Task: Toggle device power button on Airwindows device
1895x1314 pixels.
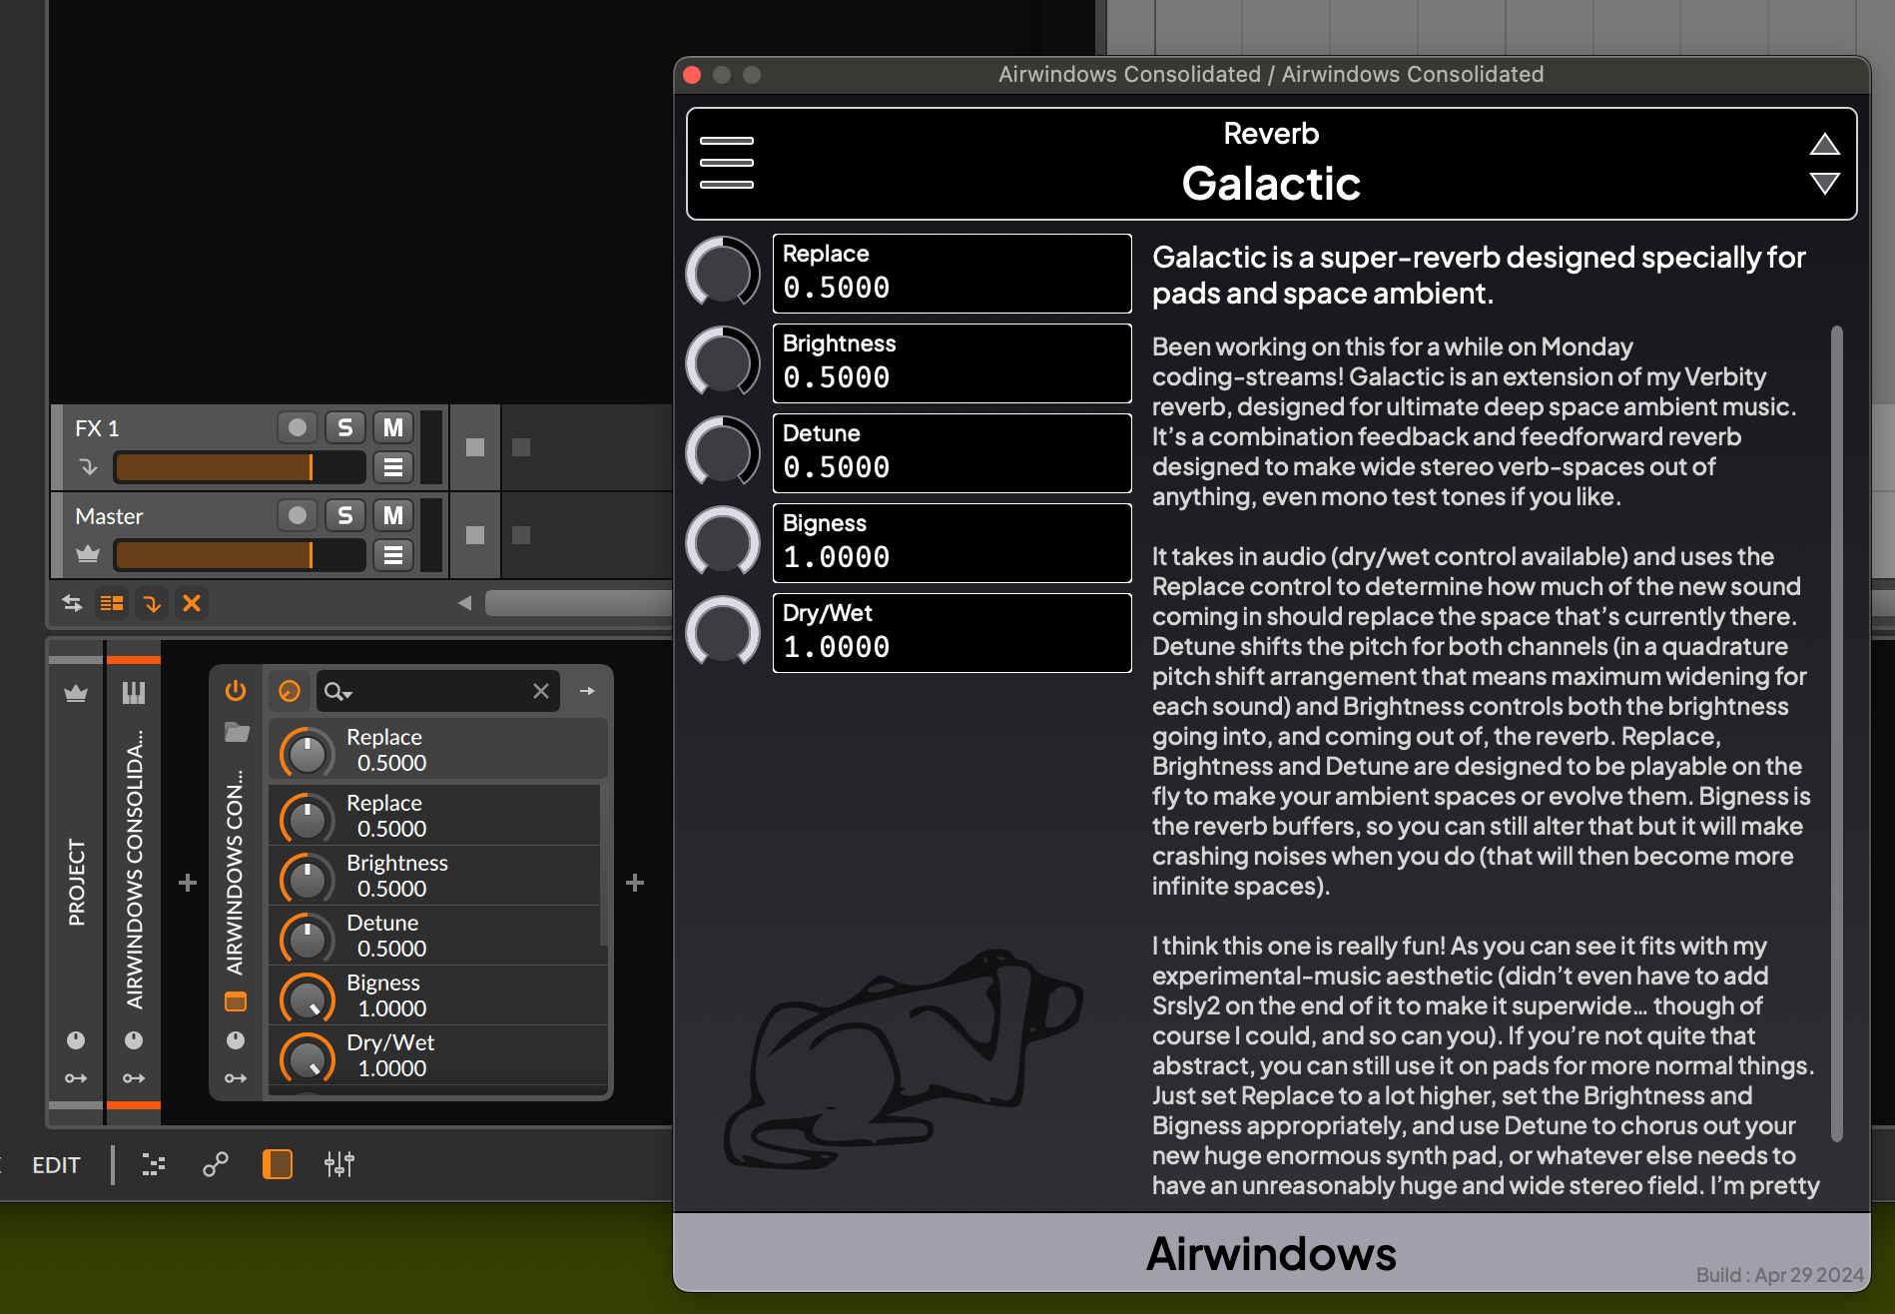Action: click(236, 690)
